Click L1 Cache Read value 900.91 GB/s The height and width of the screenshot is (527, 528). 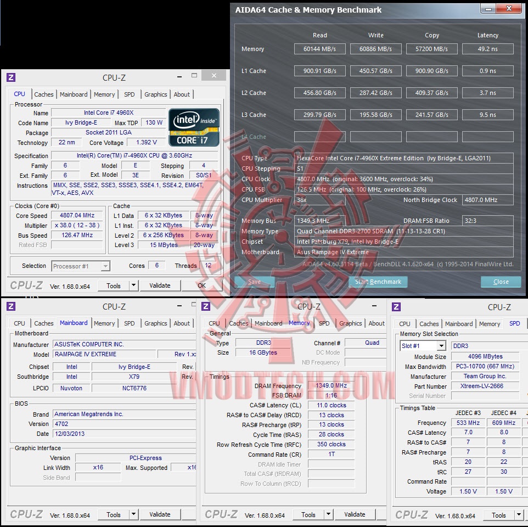coord(319,71)
